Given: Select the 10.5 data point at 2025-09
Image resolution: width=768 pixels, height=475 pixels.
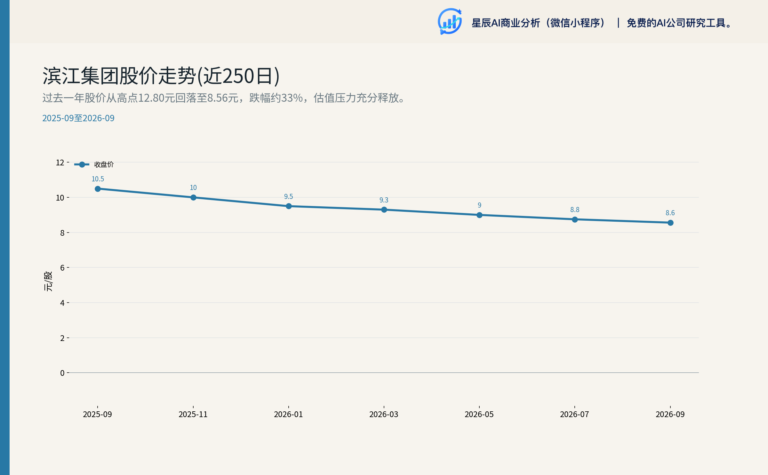Looking at the screenshot, I should 98,189.
